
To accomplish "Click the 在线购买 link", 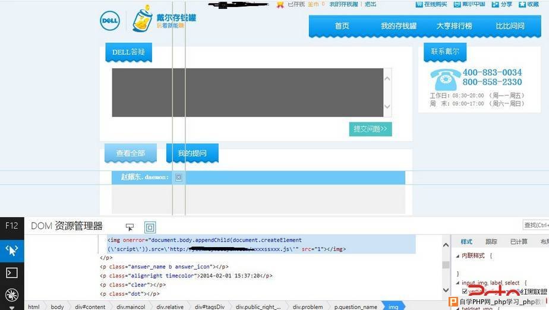I will [436, 4].
